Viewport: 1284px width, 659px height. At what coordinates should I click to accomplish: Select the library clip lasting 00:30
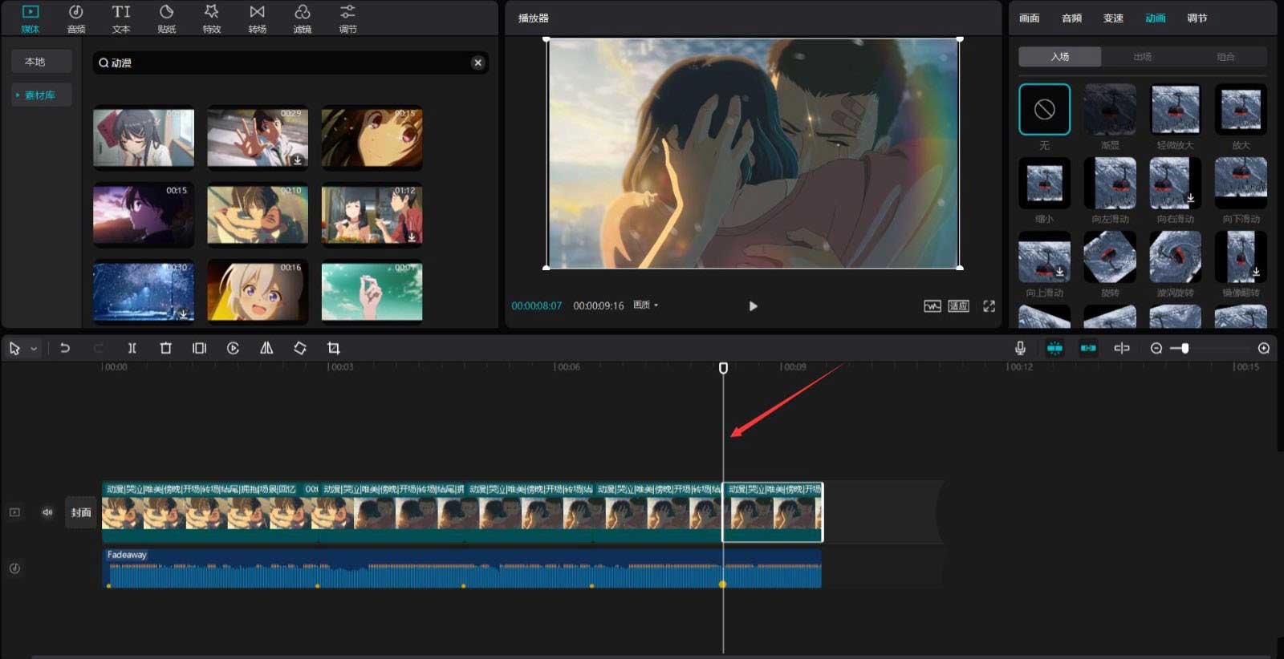pos(144,291)
